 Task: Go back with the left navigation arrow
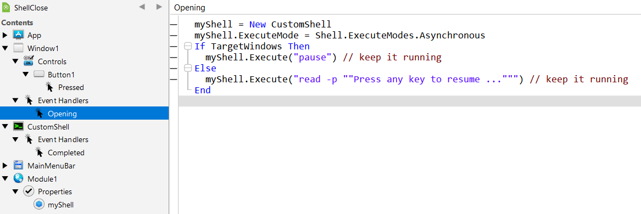pos(142,7)
